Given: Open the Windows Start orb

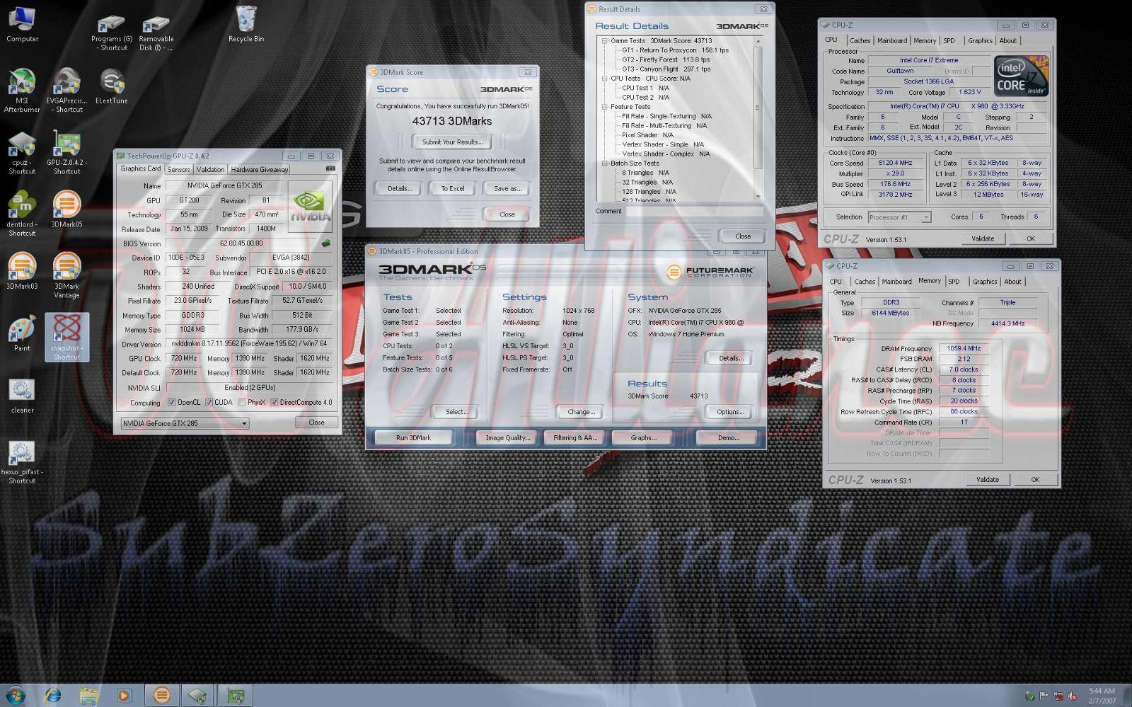Looking at the screenshot, I should pos(16,695).
